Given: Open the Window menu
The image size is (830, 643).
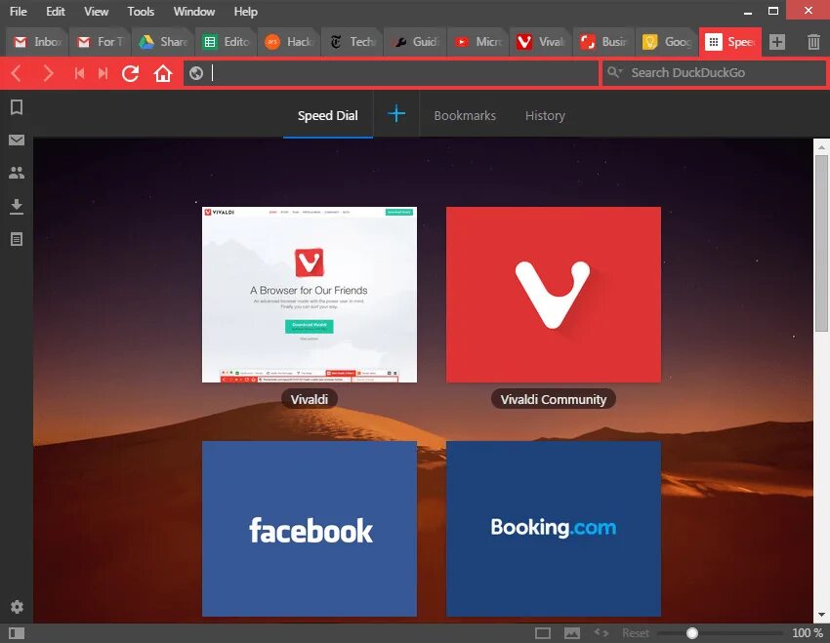Looking at the screenshot, I should [193, 11].
